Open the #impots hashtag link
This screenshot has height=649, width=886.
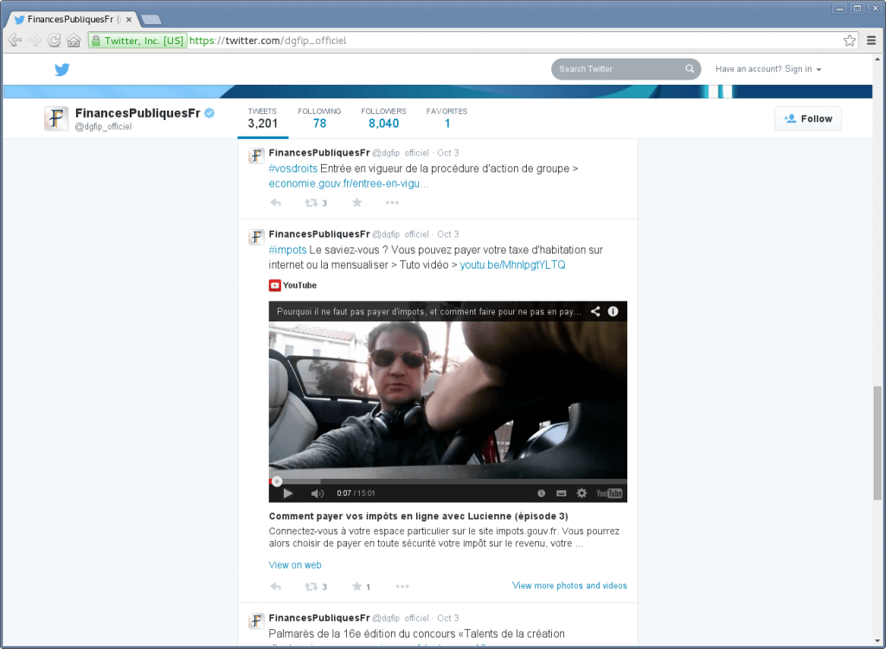287,250
